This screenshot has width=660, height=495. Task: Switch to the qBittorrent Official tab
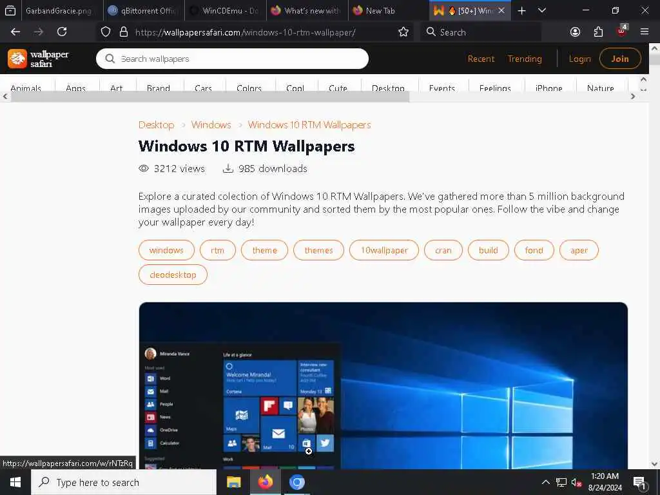tap(143, 10)
